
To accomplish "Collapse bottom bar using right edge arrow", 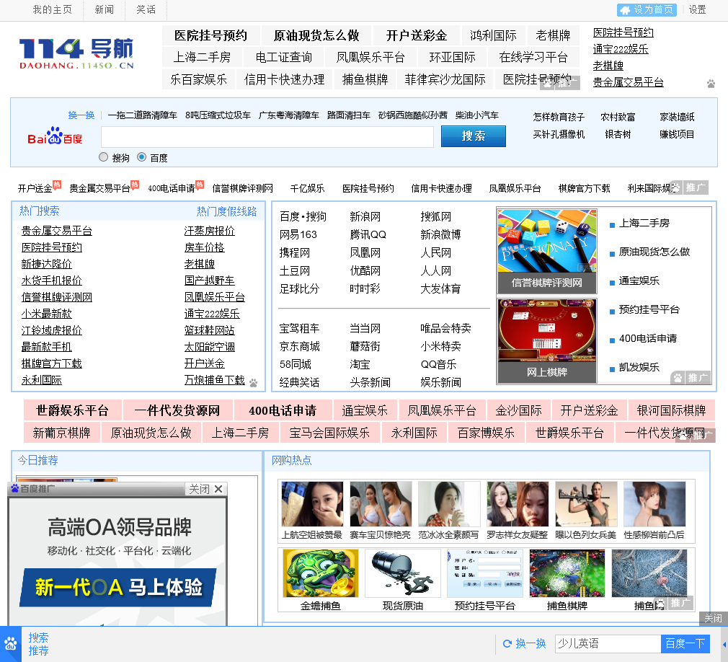I will point(724,645).
